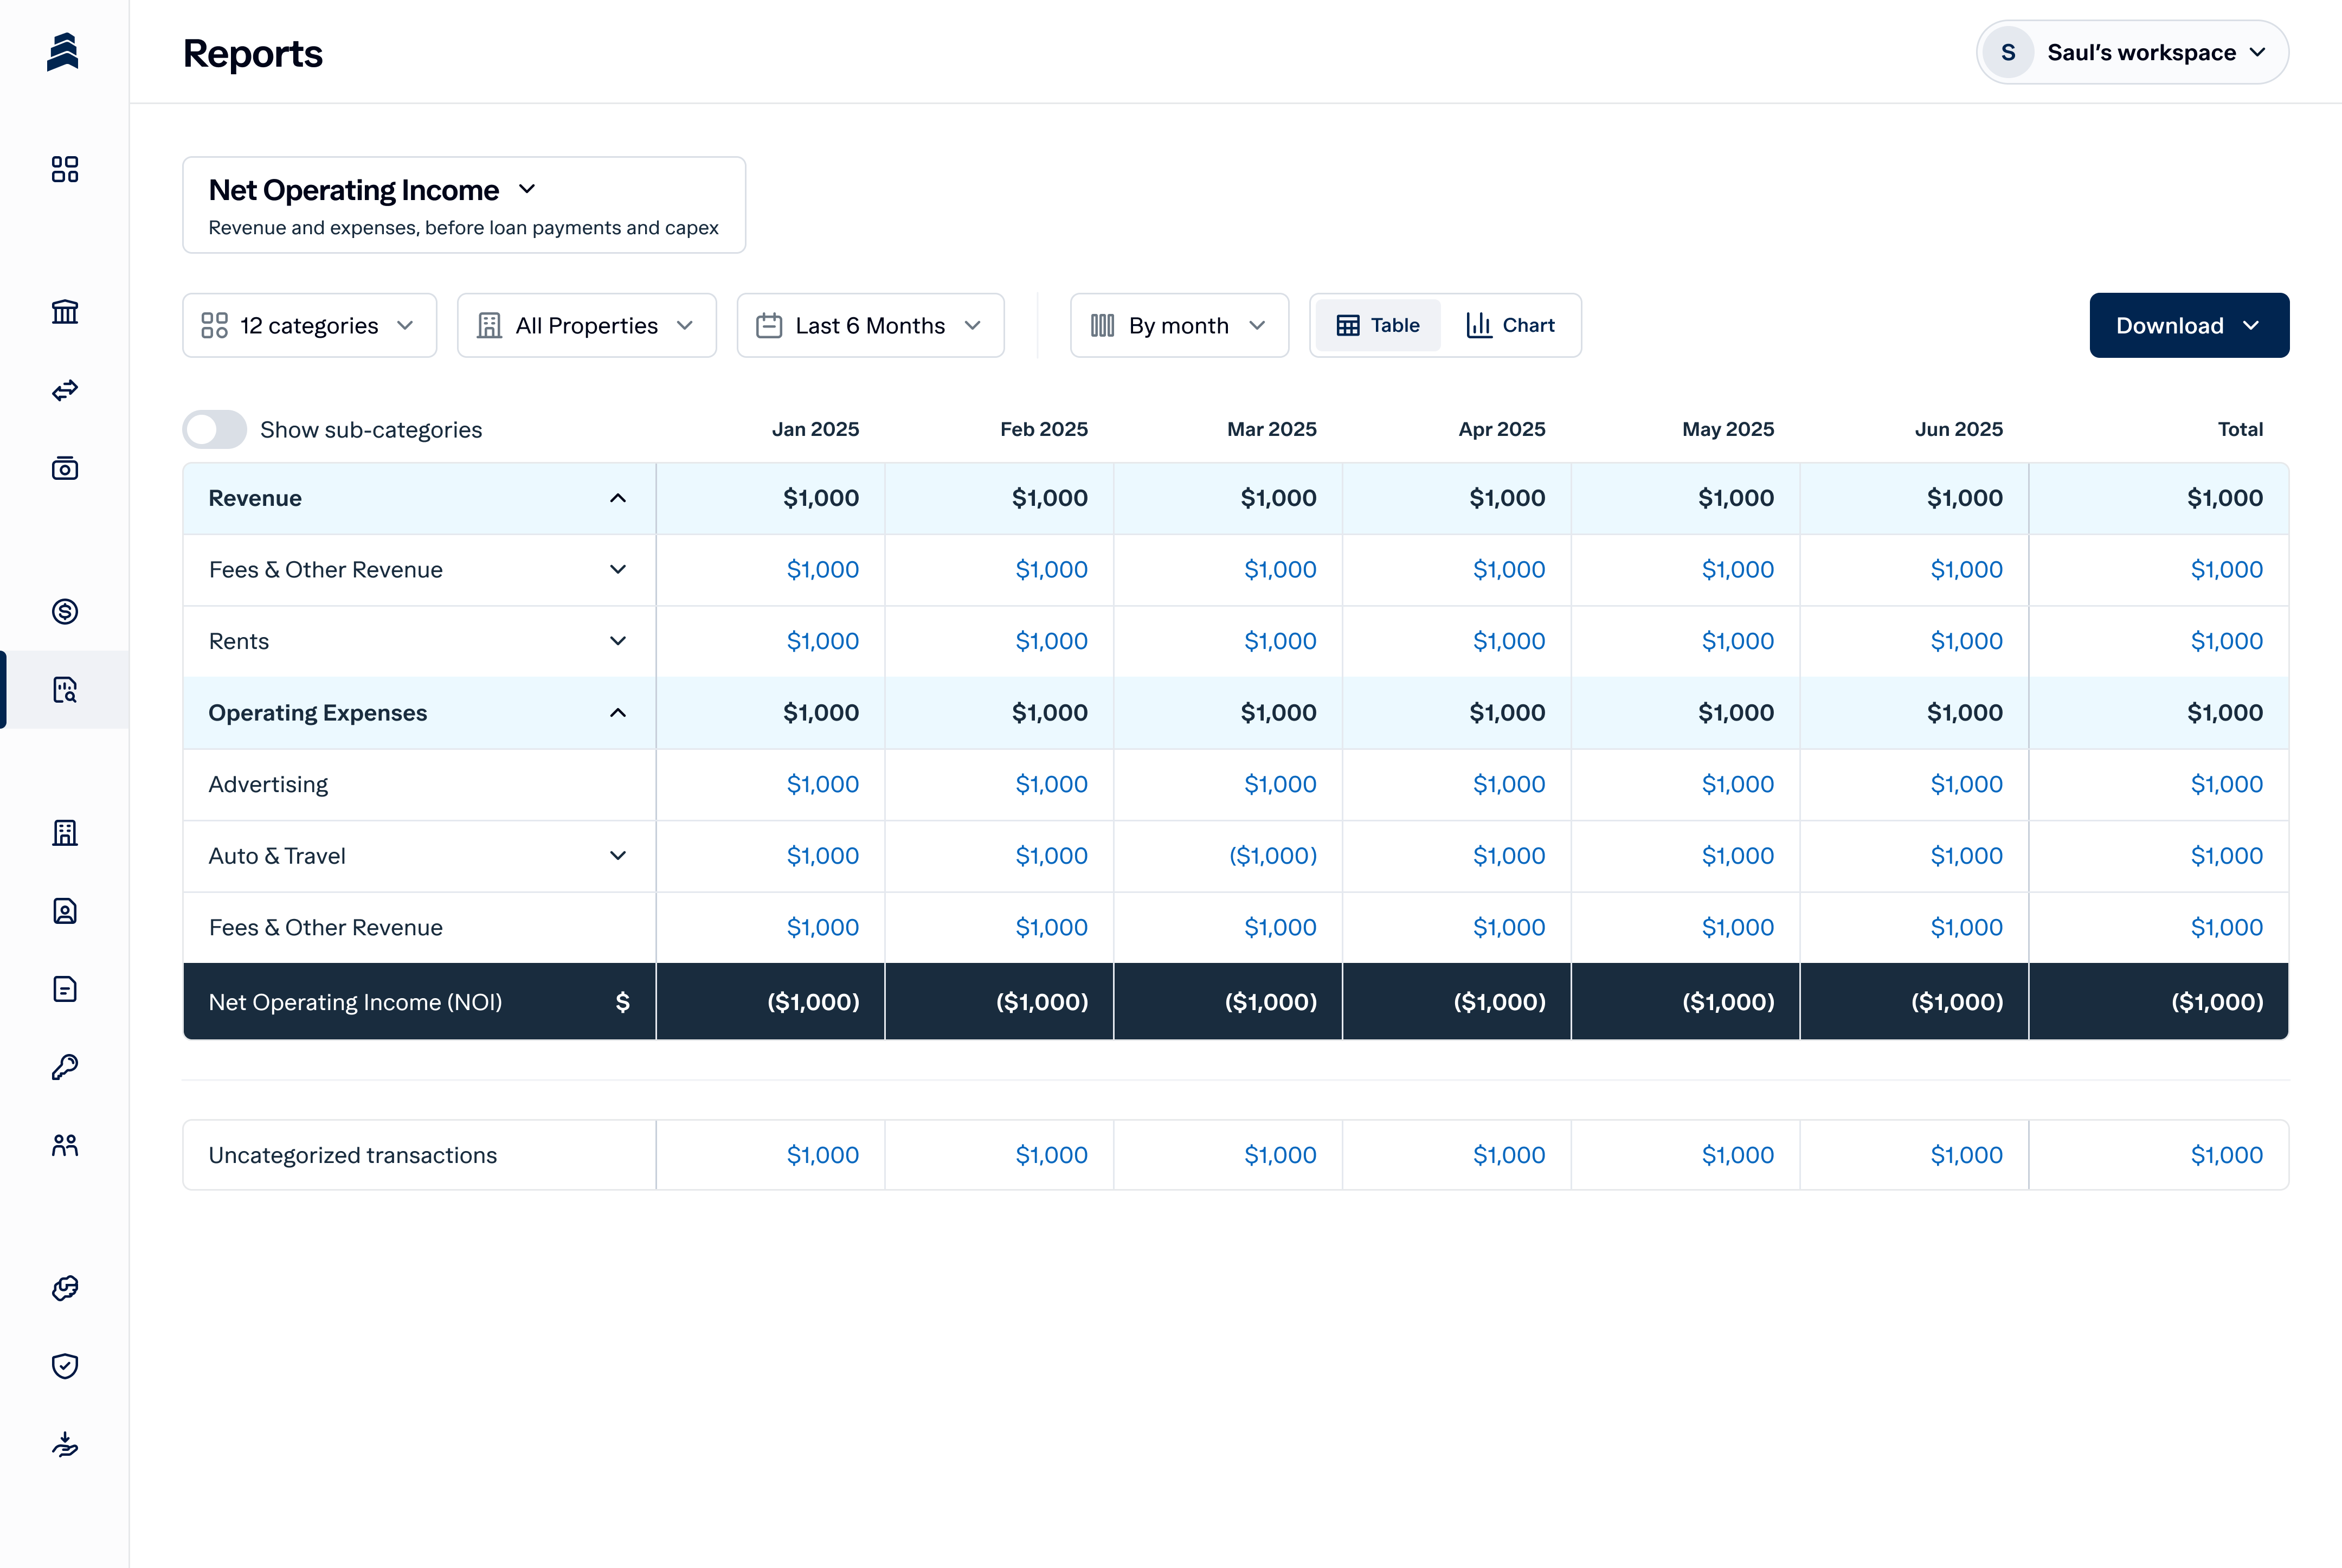This screenshot has width=2342, height=1568.
Task: Click the dollar coin sidebar icon
Action: click(x=65, y=611)
